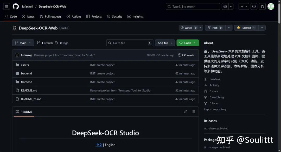Open the Insights tab
This screenshot has width=281, height=152.
pos(135,16)
